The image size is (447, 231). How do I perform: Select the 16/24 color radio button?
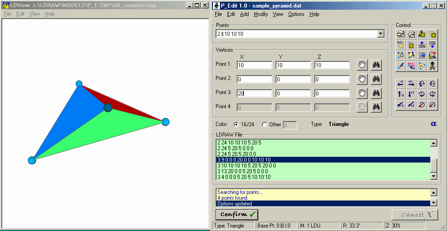(x=236, y=125)
